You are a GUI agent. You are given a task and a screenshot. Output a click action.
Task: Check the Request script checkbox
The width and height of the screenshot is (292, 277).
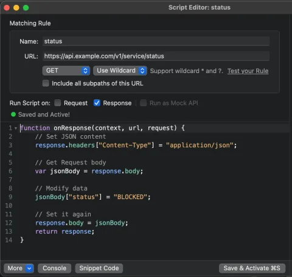[58, 103]
